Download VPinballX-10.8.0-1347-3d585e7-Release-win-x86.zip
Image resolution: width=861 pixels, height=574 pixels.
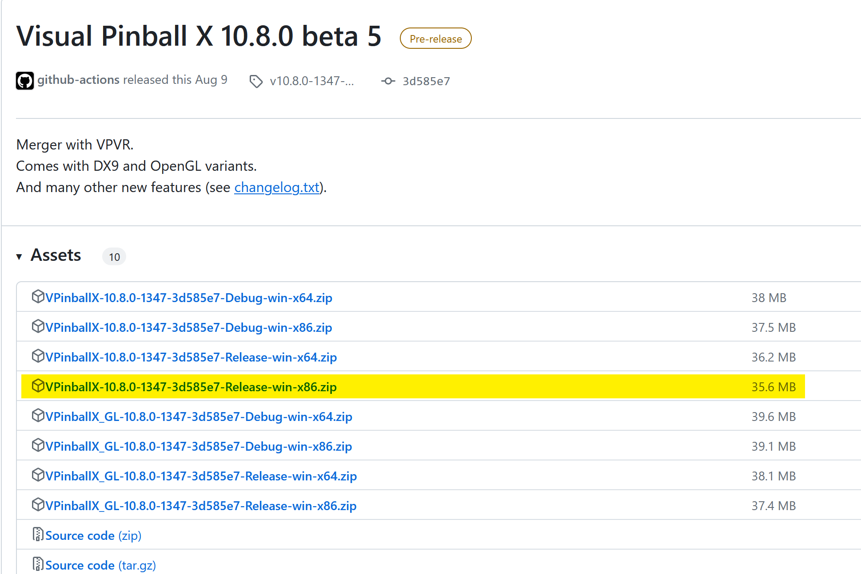[191, 386]
